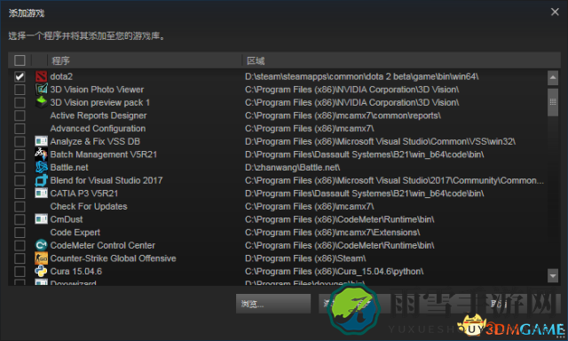Viewport: 568px width, 341px height.
Task: Click the Visual Studio\Common\VSS\win32\ path
Action: tap(380, 141)
